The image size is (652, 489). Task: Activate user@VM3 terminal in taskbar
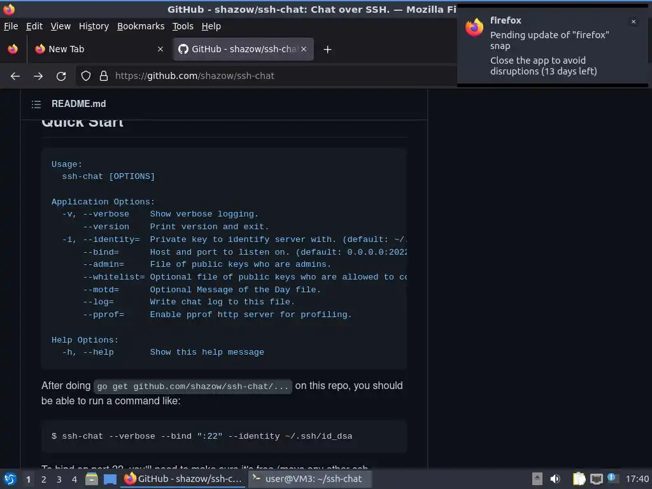310,479
